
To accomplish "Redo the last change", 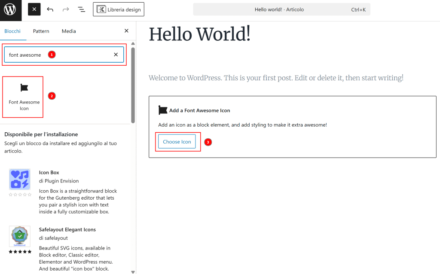I will [66, 9].
